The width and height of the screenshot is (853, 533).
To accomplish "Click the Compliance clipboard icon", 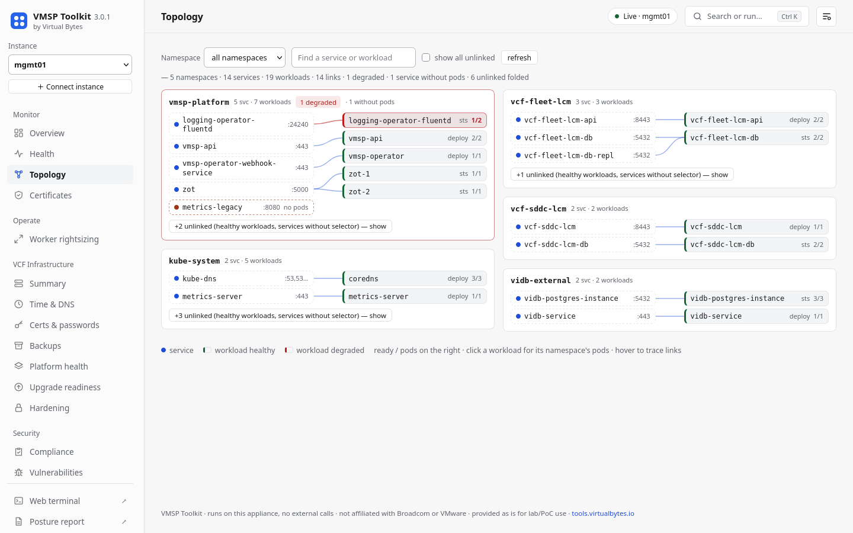I will tap(19, 452).
